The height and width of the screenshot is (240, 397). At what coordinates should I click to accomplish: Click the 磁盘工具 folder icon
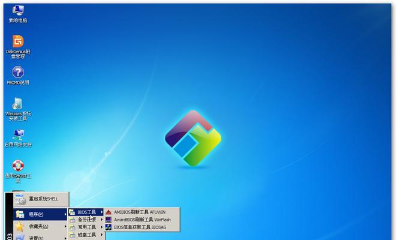tap(72, 235)
